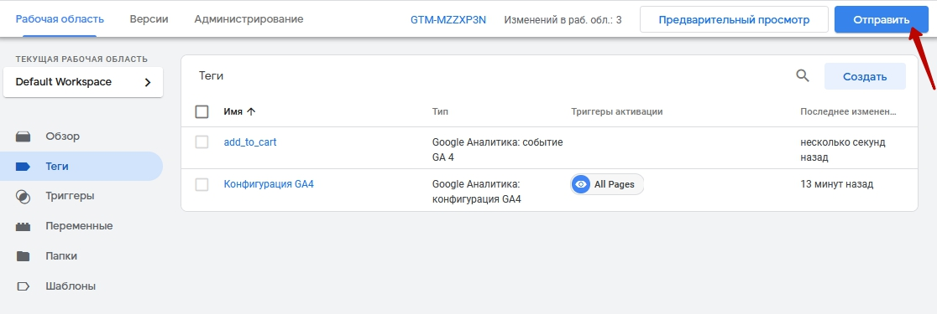Click the Теги sidebar label
The image size is (937, 314).
coord(57,167)
